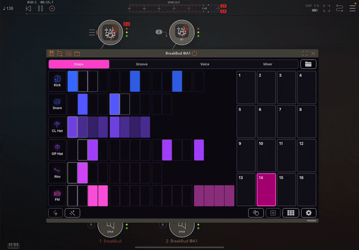This screenshot has width=359, height=250.
Task: Click the MIDI channel 2 badge
Action: click(x=159, y=32)
